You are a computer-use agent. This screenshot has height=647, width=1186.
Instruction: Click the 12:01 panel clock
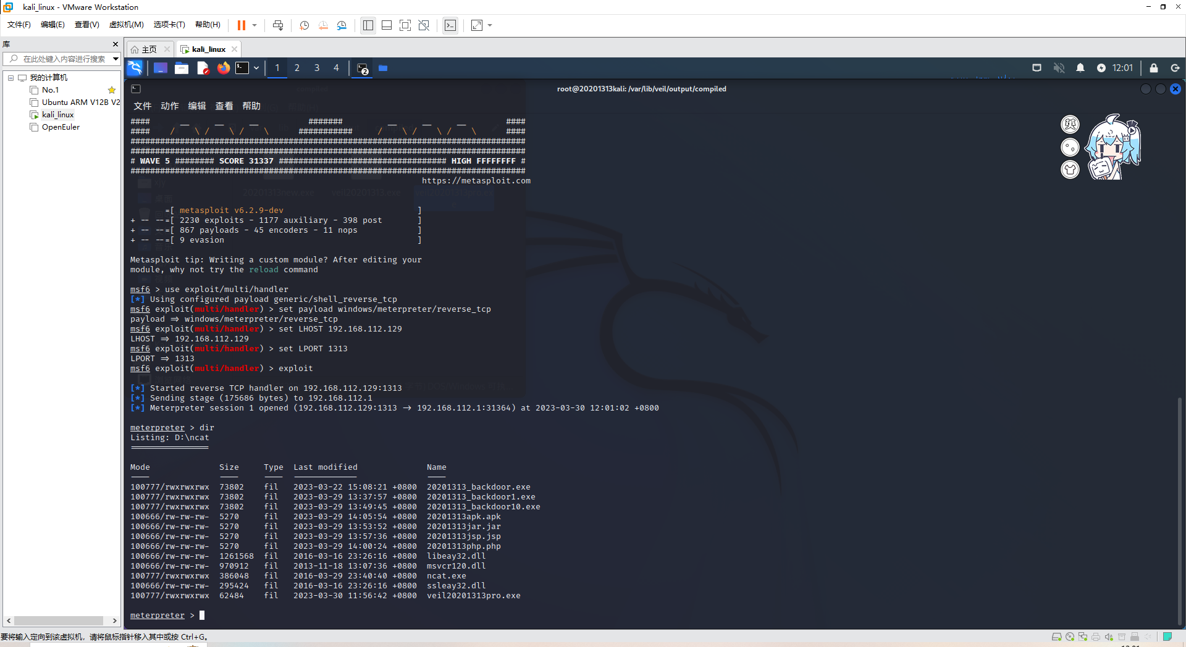[1123, 68]
